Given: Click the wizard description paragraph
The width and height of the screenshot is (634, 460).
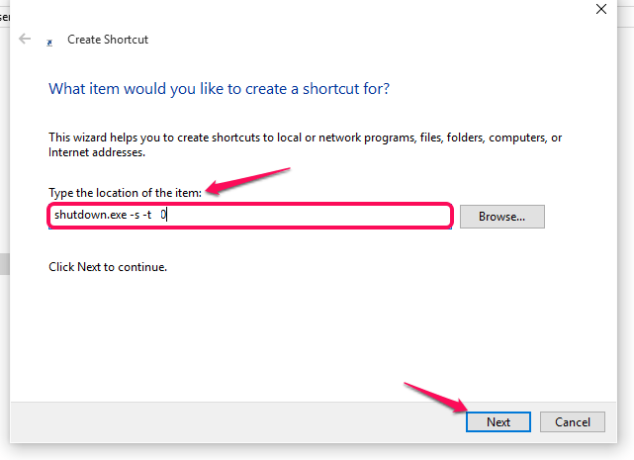Looking at the screenshot, I should coord(305,144).
